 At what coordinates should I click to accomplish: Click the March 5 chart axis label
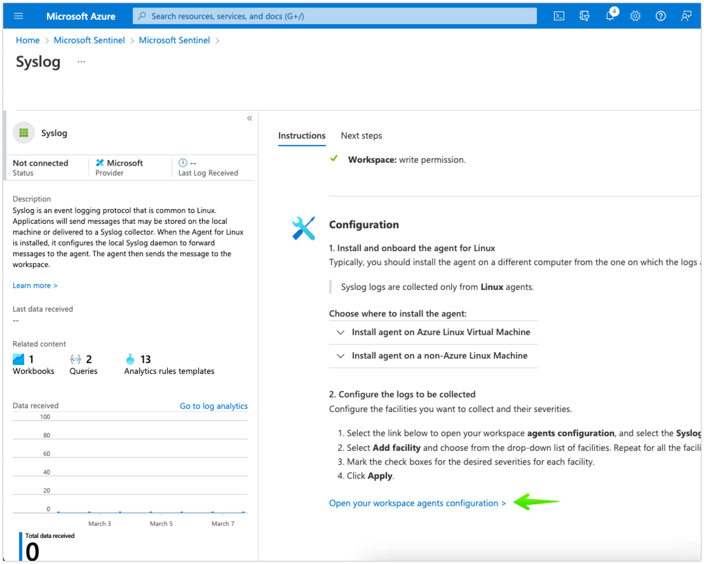(x=161, y=524)
